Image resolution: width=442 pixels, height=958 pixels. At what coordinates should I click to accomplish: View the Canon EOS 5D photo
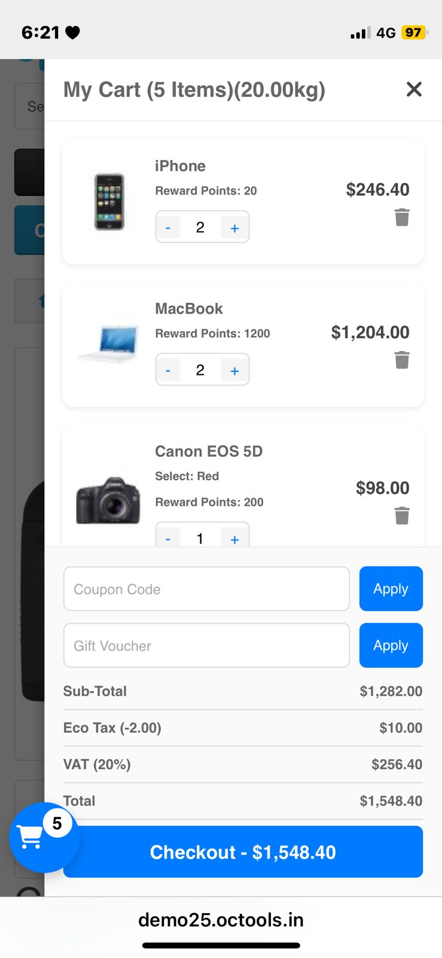[x=108, y=501]
